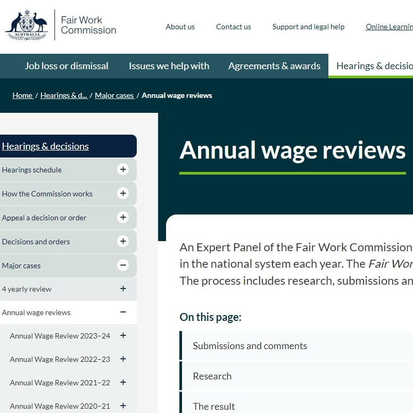413x413 pixels.
Task: Open the Job loss or dismissal menu
Action: point(67,66)
